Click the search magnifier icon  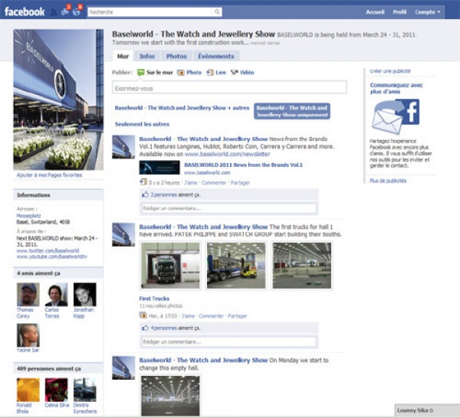click(x=217, y=11)
